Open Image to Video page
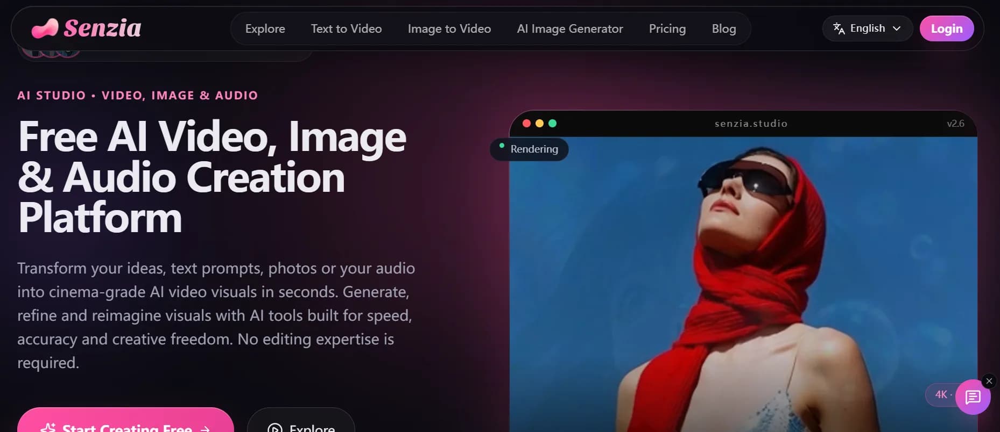 (x=449, y=28)
